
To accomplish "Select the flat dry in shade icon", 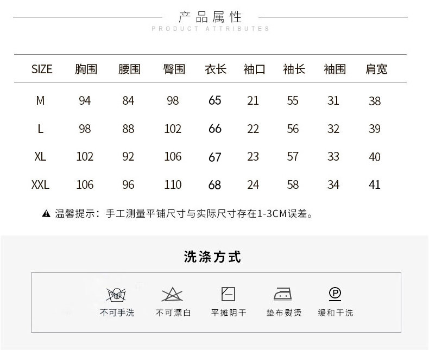I will 228,294.
